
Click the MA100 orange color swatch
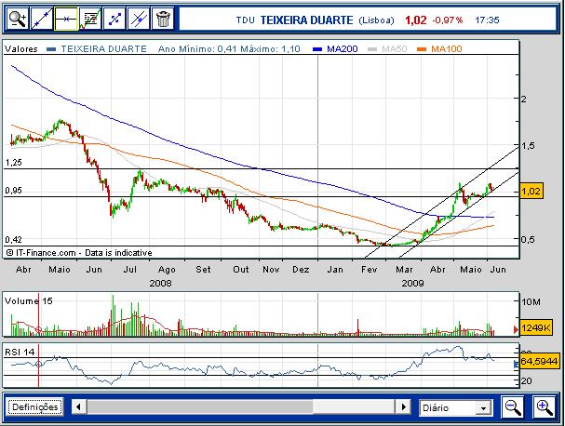[422, 49]
